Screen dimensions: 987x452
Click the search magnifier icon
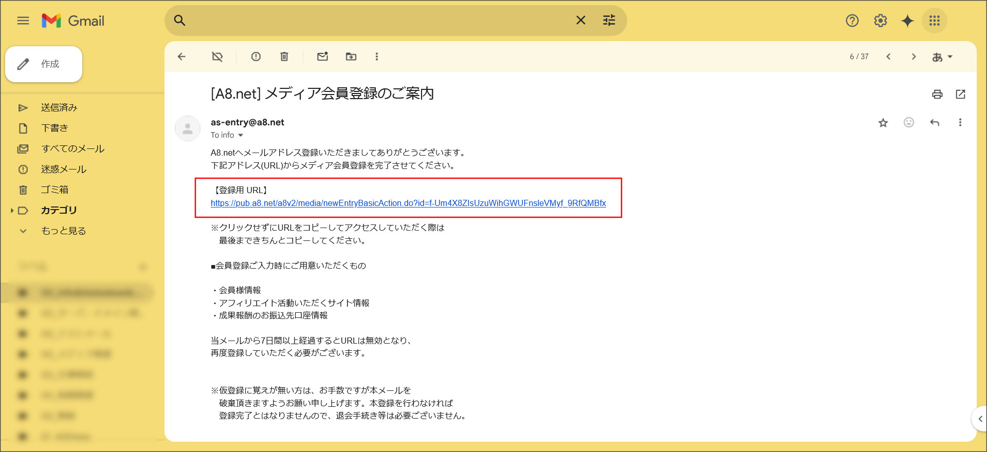pyautogui.click(x=179, y=21)
